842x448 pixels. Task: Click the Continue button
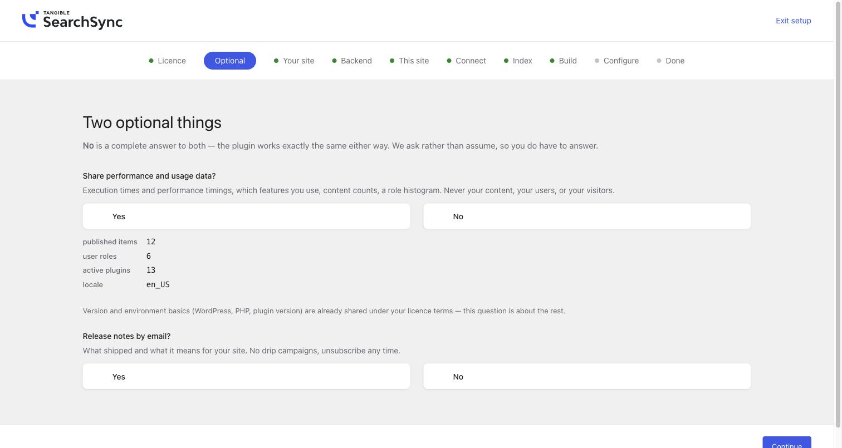[x=786, y=443]
